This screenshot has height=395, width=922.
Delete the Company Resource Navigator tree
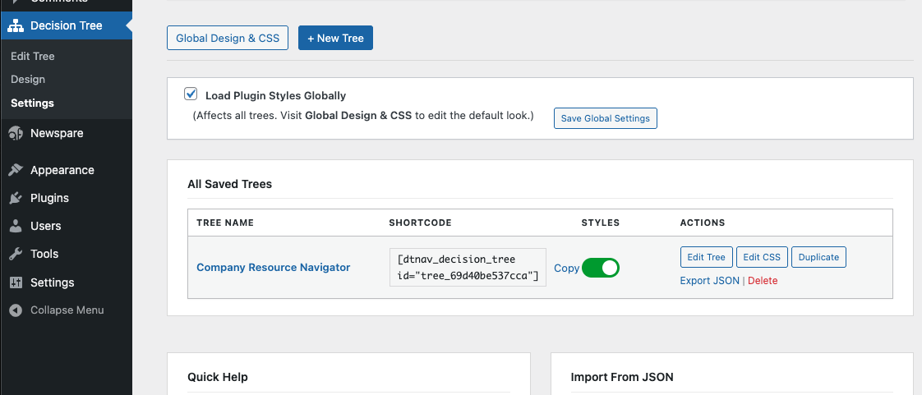tap(763, 281)
